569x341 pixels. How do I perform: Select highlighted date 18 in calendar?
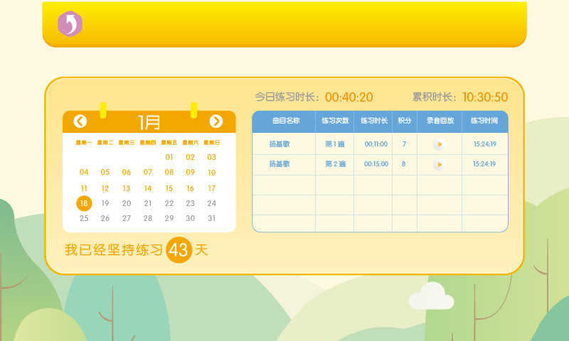tap(84, 203)
